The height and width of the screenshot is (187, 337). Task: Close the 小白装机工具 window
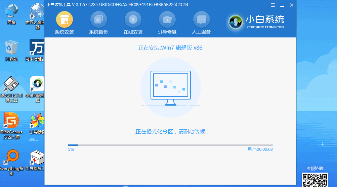(x=291, y=5)
